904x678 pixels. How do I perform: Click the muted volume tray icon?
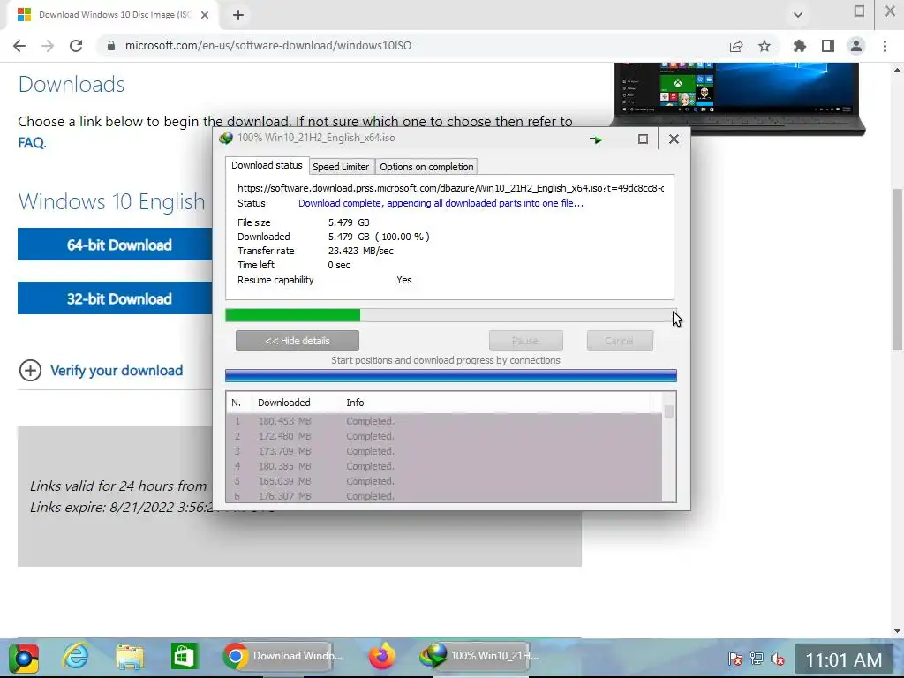click(x=777, y=659)
